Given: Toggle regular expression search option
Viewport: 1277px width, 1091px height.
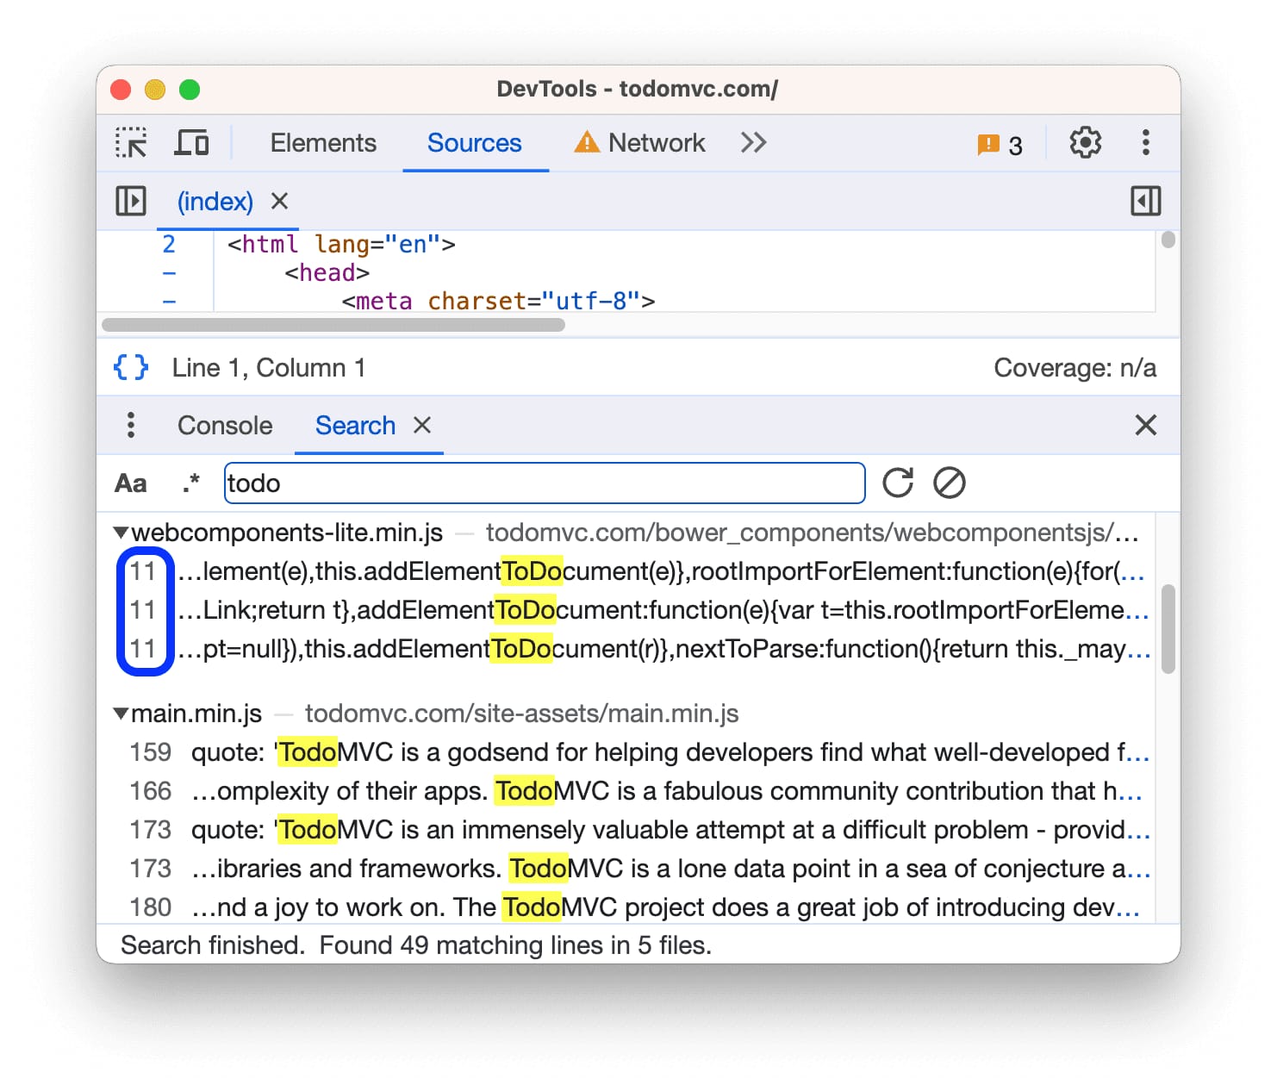Looking at the screenshot, I should coord(190,483).
